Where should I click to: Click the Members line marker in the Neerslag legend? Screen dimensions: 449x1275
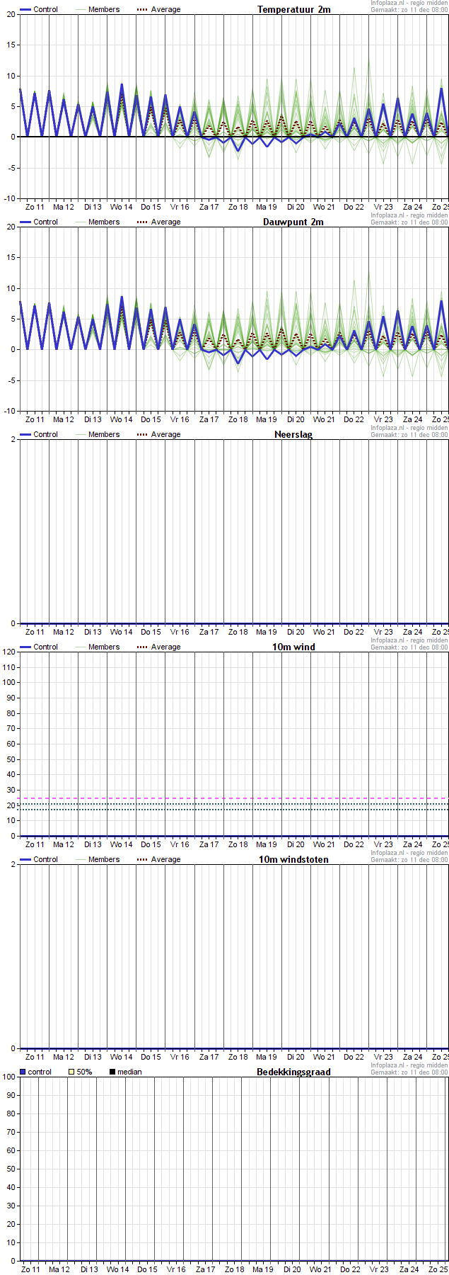[80, 435]
